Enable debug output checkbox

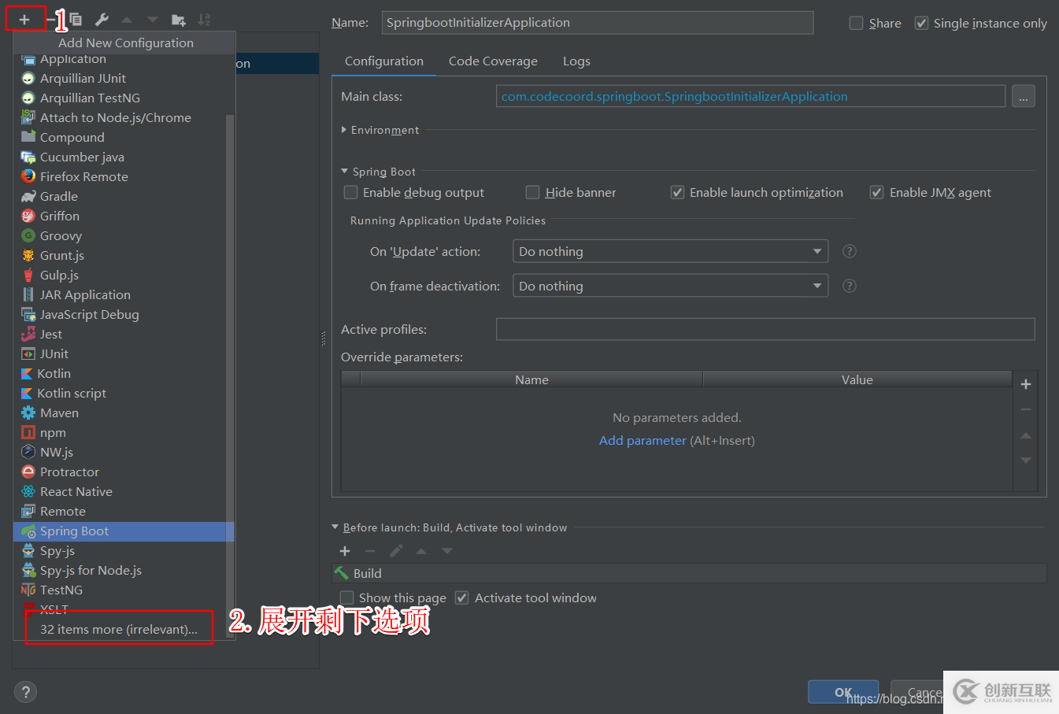coord(351,192)
